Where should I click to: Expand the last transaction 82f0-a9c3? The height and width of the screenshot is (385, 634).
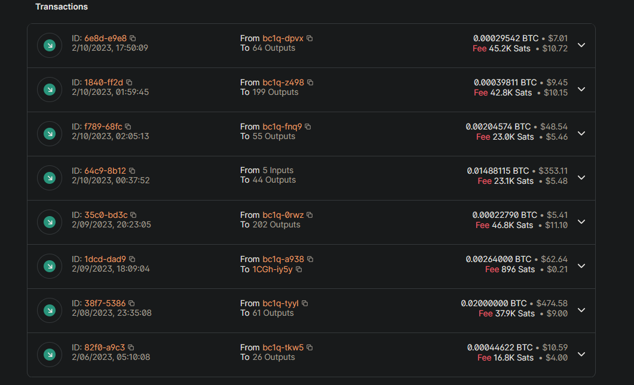pos(581,354)
